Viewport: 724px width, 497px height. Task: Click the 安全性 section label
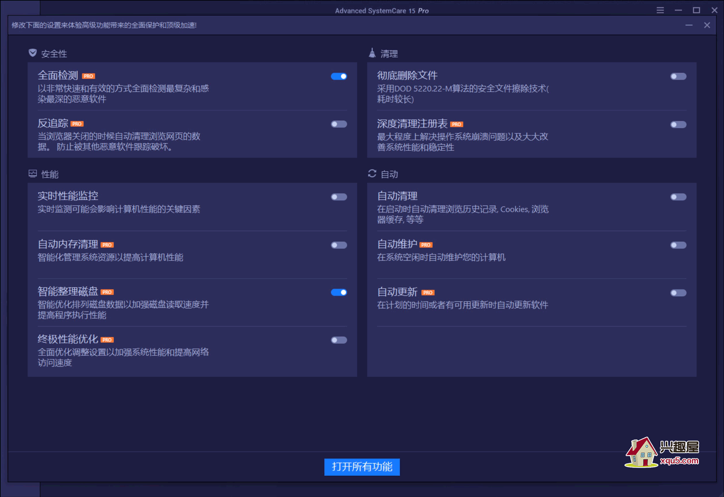click(54, 54)
